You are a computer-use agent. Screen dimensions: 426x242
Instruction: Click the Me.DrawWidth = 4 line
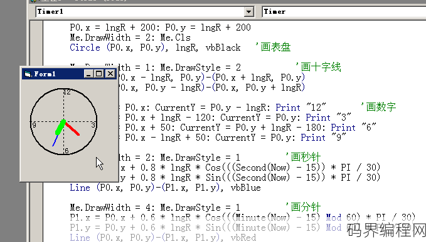(x=155, y=208)
